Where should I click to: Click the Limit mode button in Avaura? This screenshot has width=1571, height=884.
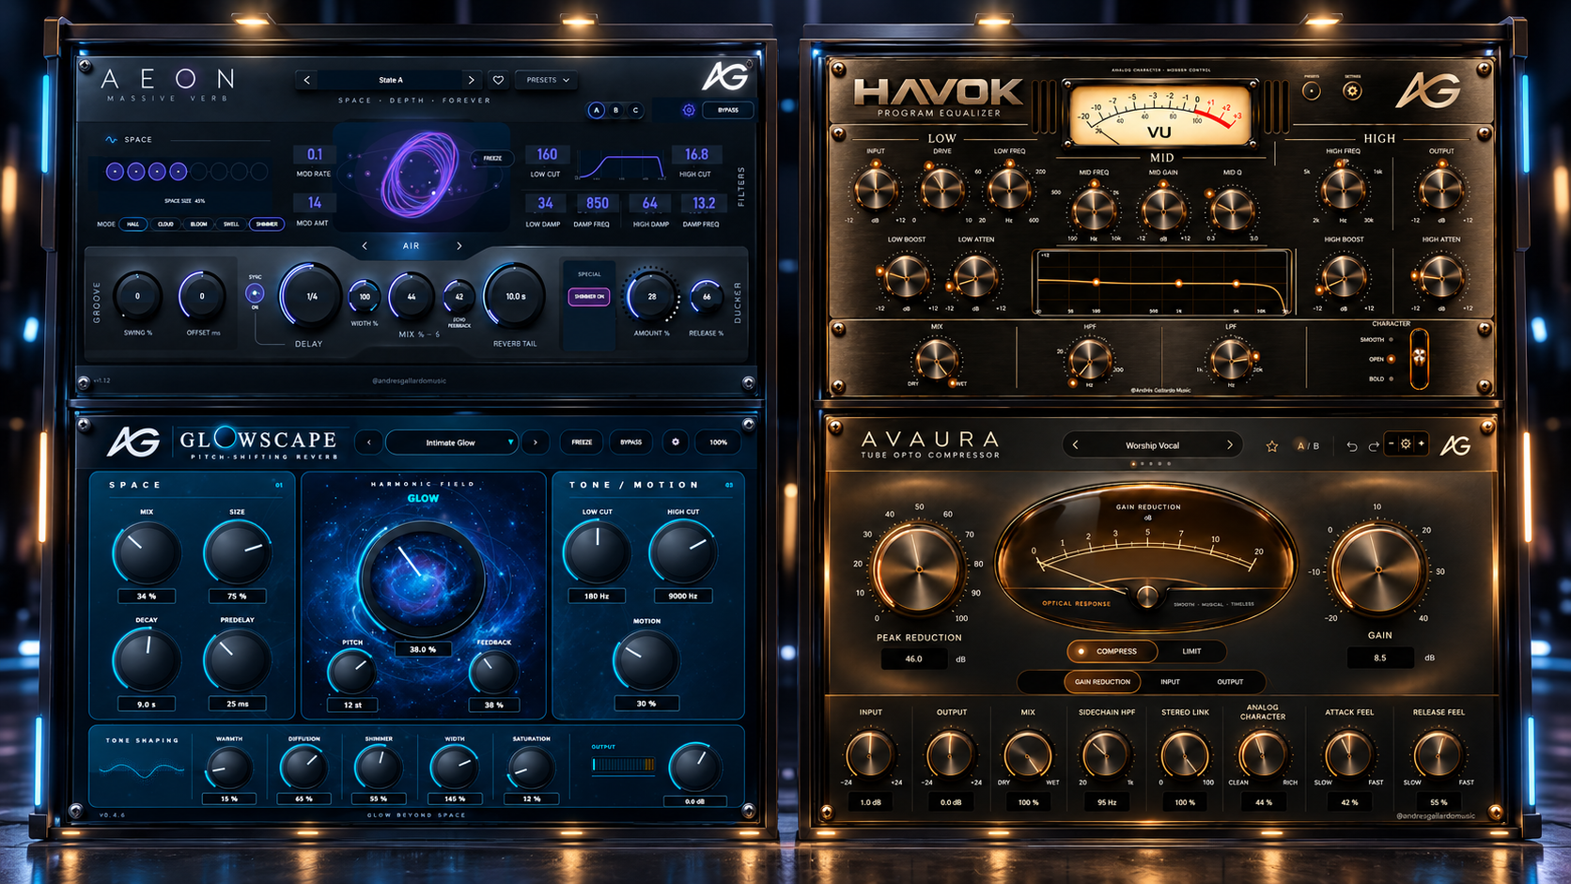pos(1191,651)
